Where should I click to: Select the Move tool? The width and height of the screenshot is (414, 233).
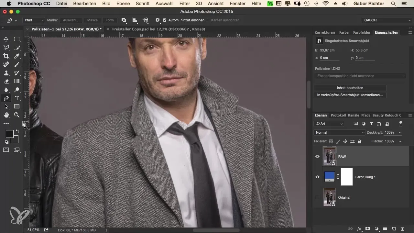[x=6, y=39]
